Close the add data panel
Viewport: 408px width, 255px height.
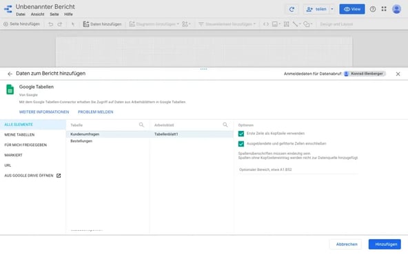point(398,74)
